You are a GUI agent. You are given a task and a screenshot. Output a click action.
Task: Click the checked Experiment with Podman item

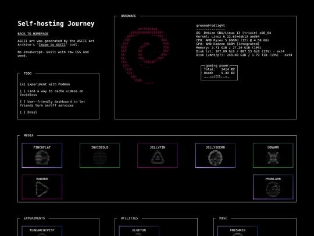(45, 84)
